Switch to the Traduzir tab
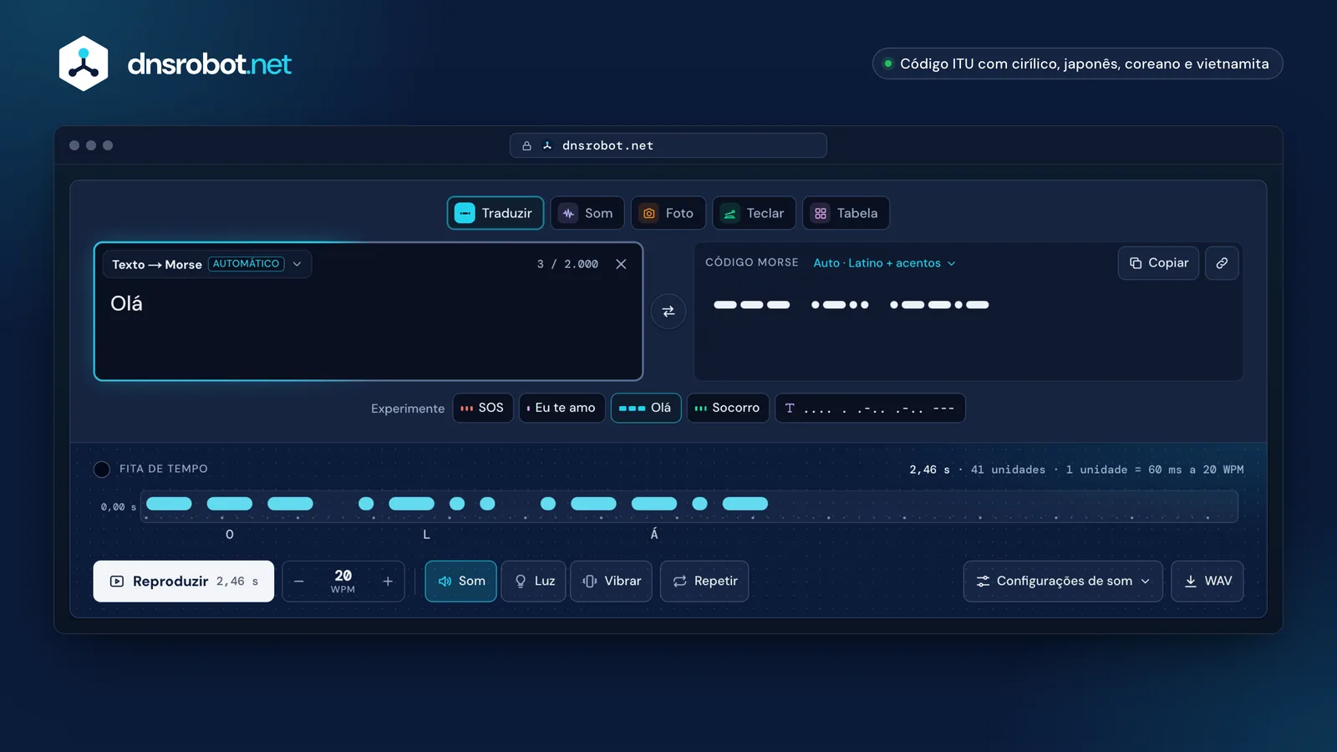 point(496,213)
